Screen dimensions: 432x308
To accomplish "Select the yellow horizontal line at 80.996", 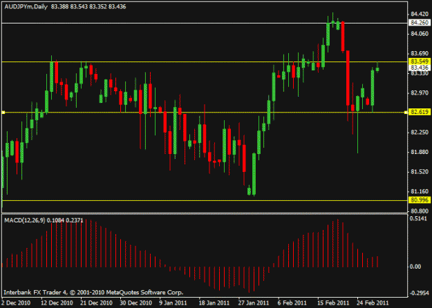I will pos(204,201).
